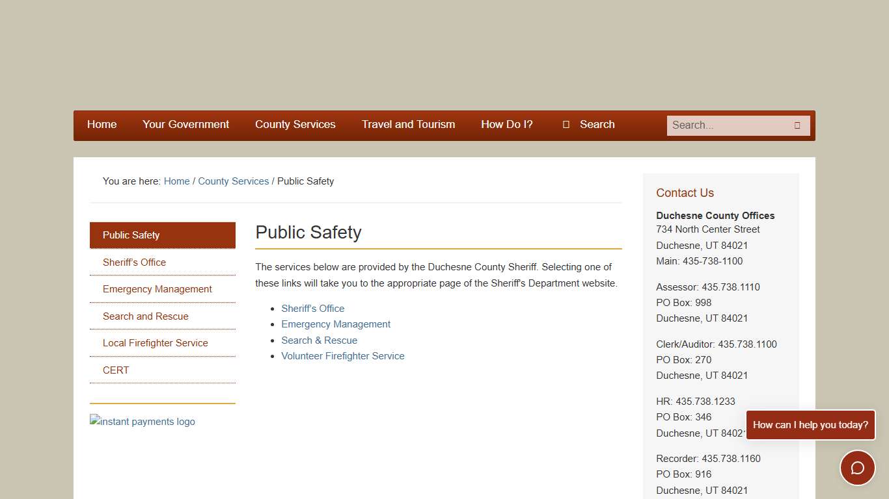This screenshot has height=499, width=889.
Task: Click the instant payments logo
Action: (x=142, y=421)
